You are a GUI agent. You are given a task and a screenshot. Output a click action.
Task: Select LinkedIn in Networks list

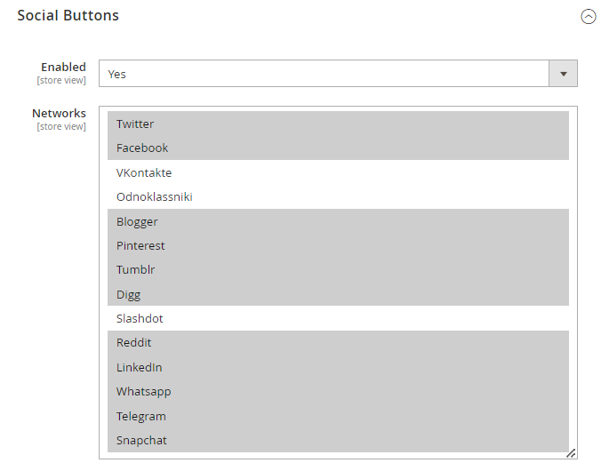coord(338,367)
